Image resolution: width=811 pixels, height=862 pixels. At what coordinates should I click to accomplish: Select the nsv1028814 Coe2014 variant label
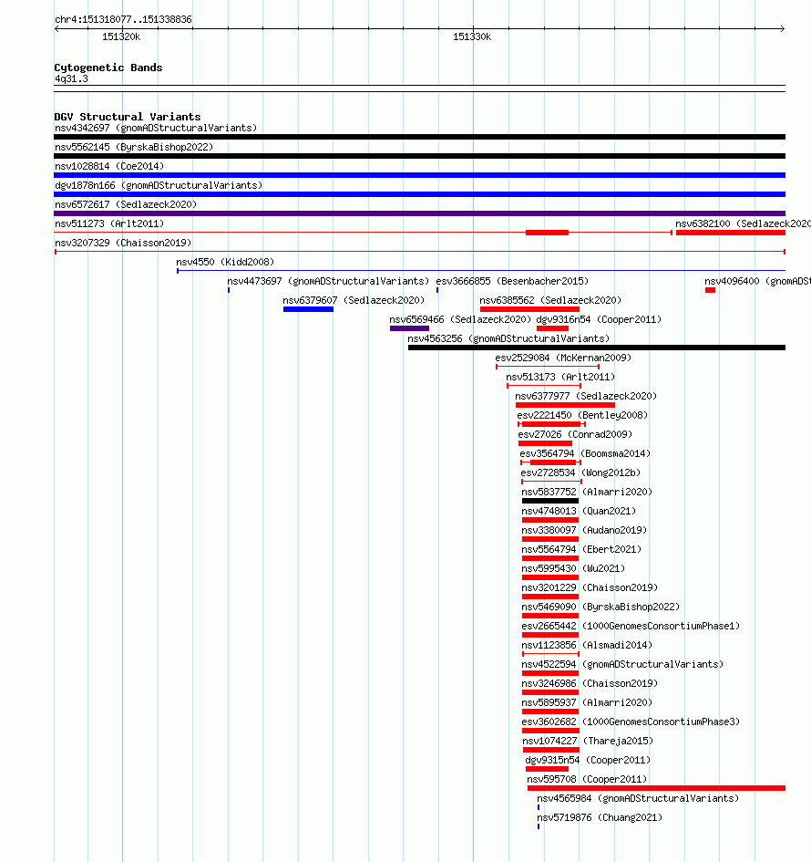(x=109, y=166)
